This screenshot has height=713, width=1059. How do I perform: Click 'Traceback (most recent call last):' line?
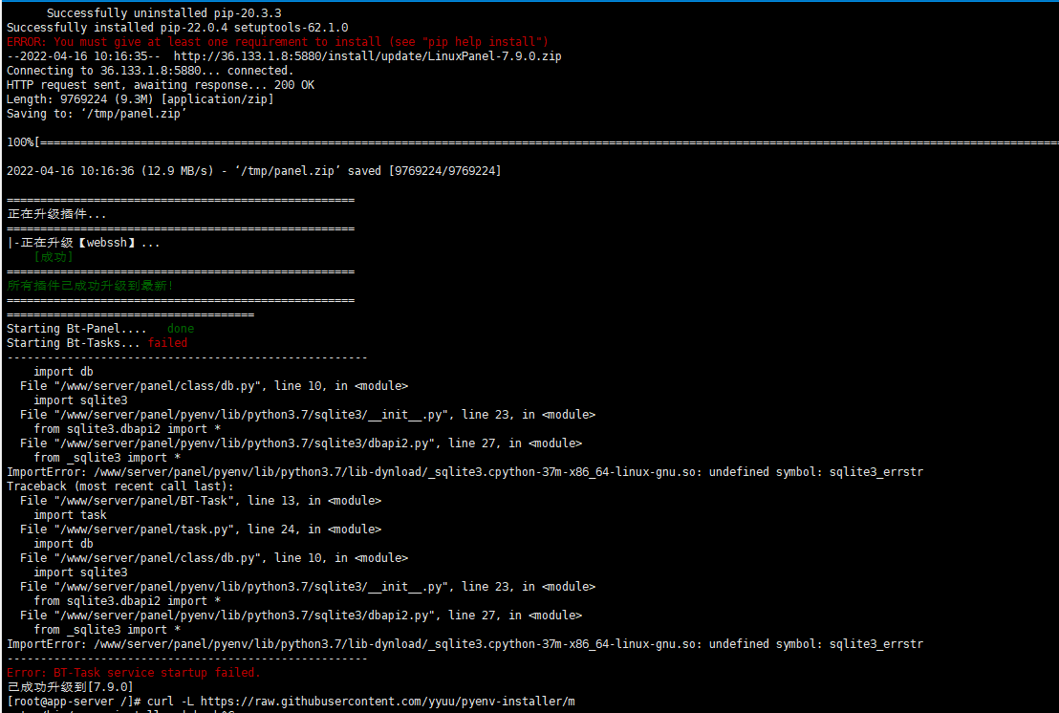(x=120, y=486)
